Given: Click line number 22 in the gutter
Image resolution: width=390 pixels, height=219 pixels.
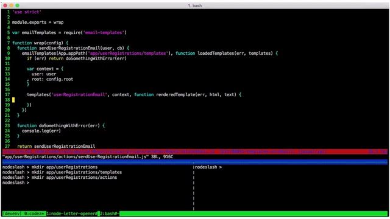Looking at the screenshot, I should point(7,120).
